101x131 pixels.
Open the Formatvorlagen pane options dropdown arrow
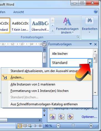[x=91, y=44]
